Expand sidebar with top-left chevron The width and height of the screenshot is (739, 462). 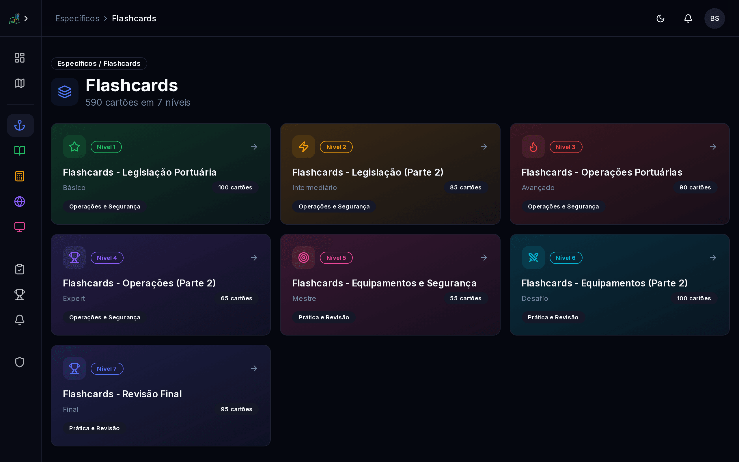pos(26,19)
